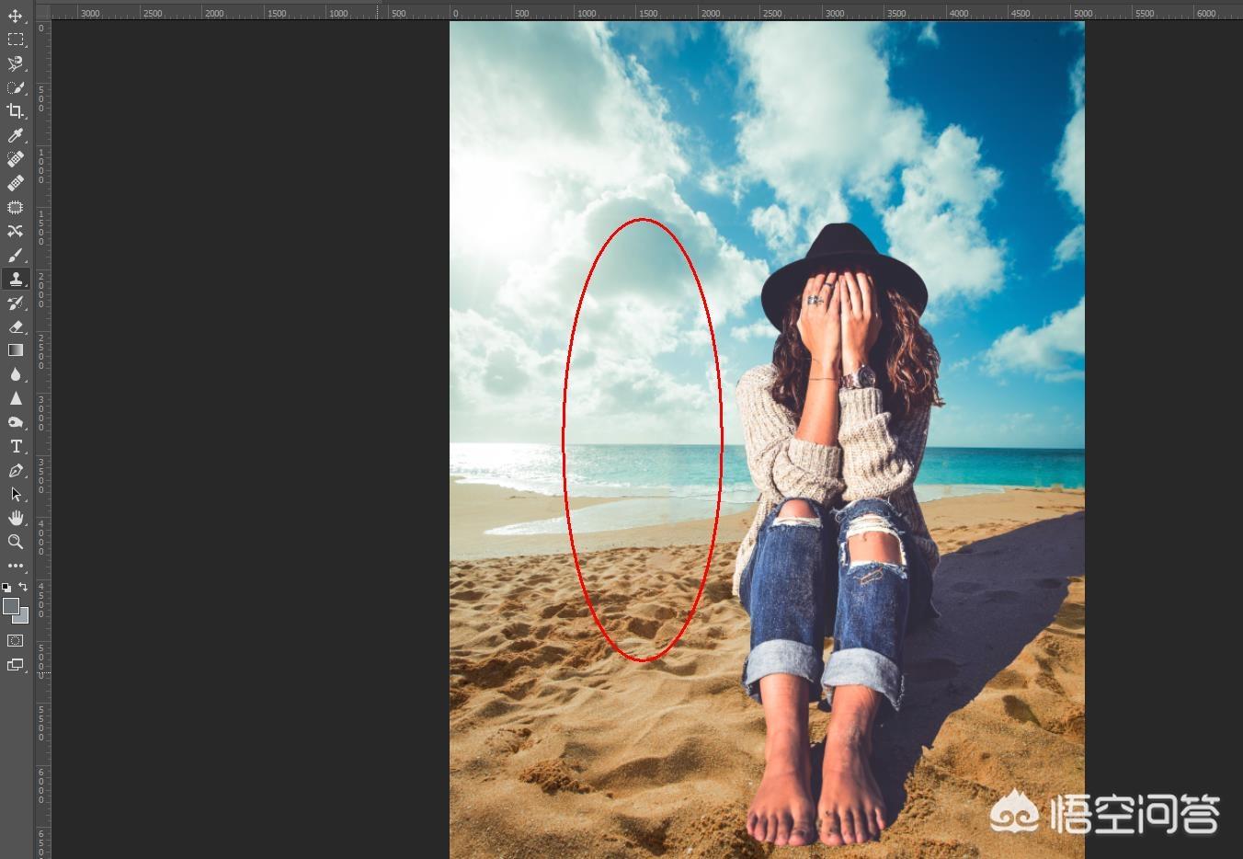Toggle Quick Mask mode
The height and width of the screenshot is (859, 1243).
16,640
